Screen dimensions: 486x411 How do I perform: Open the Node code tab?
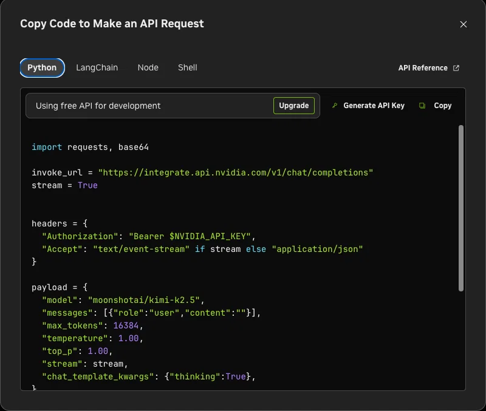[x=148, y=67]
